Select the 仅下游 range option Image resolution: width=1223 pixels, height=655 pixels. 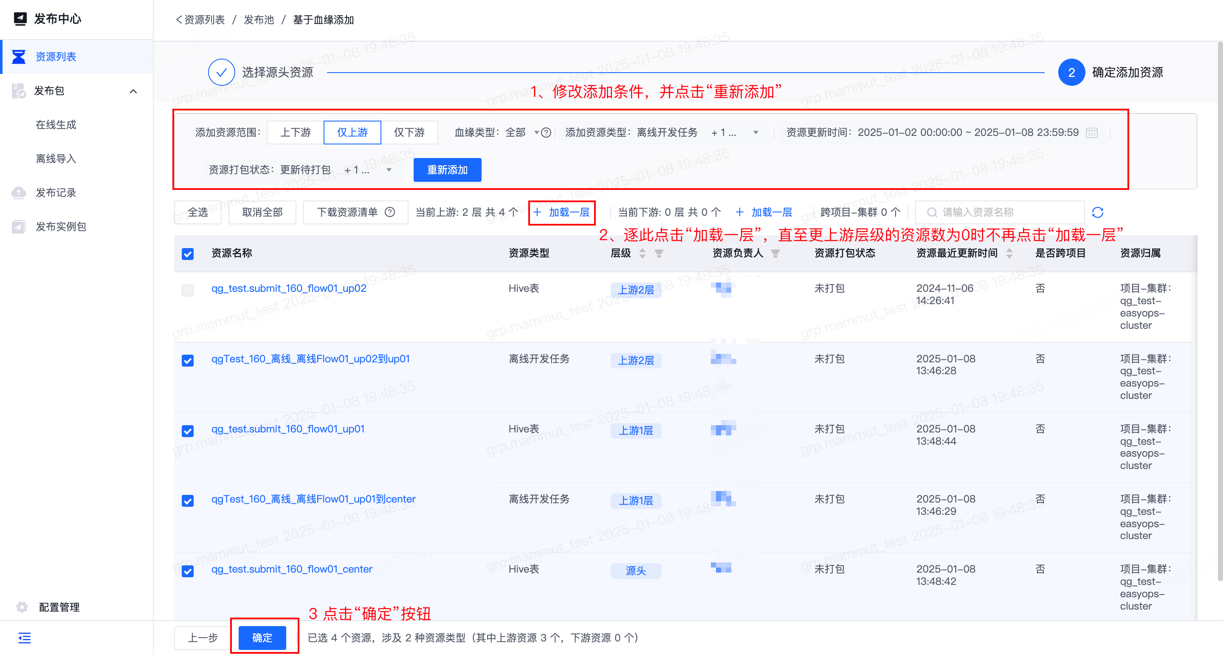tap(409, 133)
